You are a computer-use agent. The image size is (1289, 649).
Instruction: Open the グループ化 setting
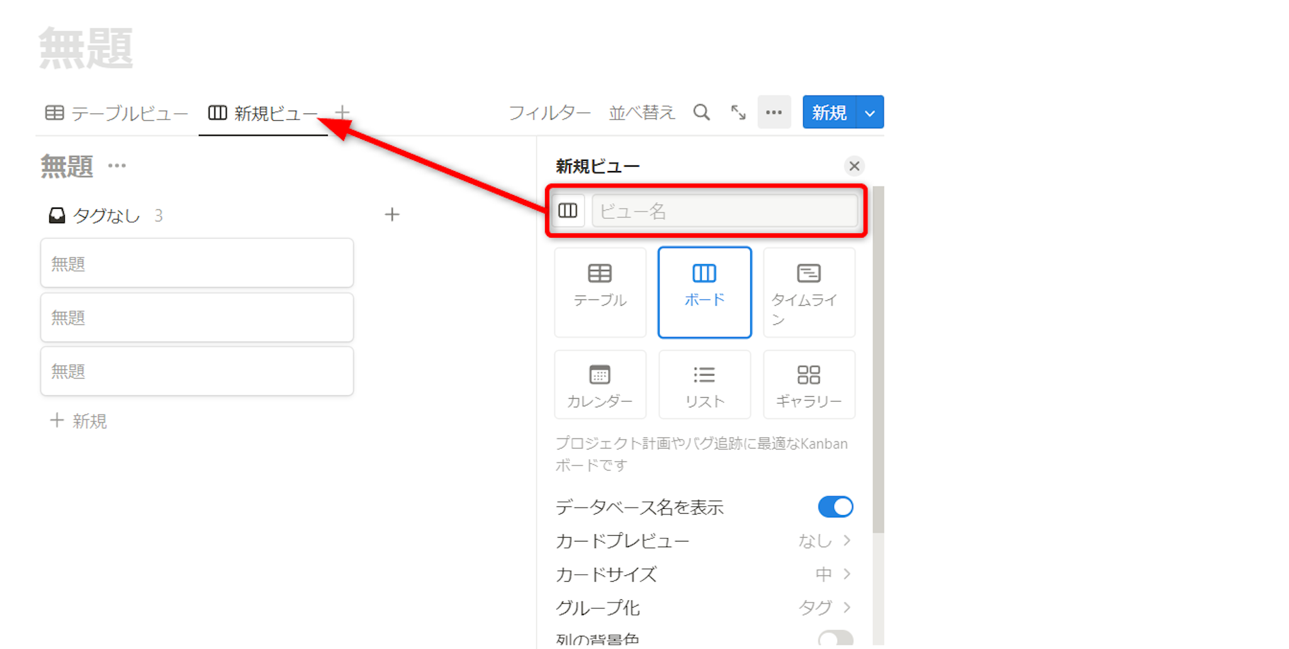point(703,607)
